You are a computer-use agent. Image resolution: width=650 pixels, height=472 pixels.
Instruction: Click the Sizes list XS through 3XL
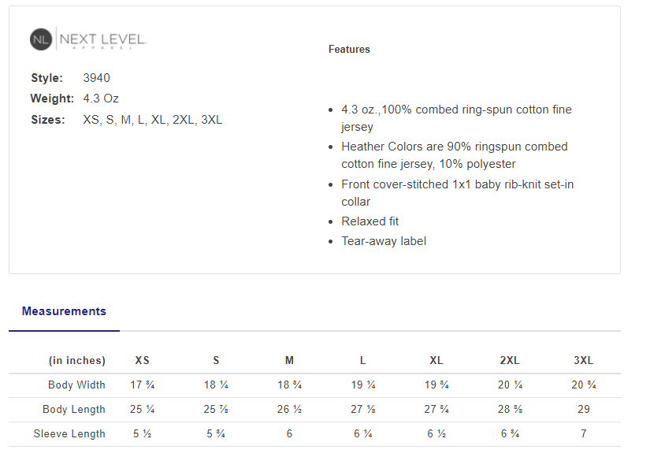point(152,120)
